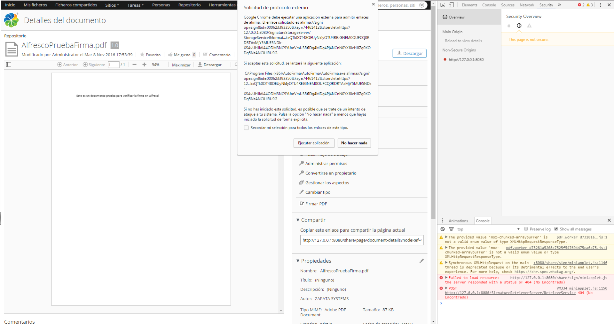
Task: Enable the Preserve log checkbox
Action: pyautogui.click(x=526, y=229)
